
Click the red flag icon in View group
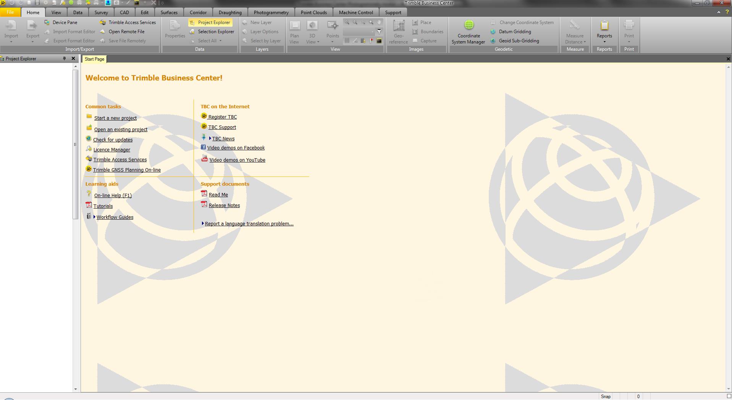tap(371, 40)
